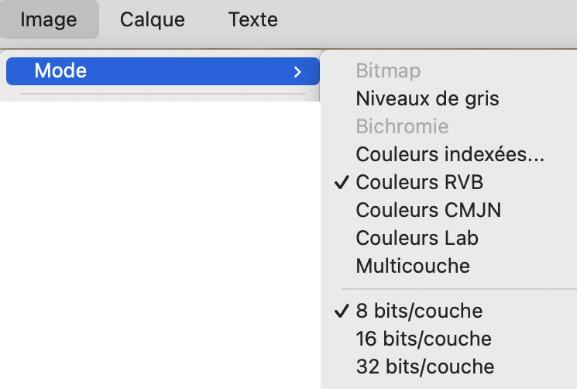This screenshot has width=577, height=389.
Task: Select Niveaux de gris mode
Action: tap(427, 99)
